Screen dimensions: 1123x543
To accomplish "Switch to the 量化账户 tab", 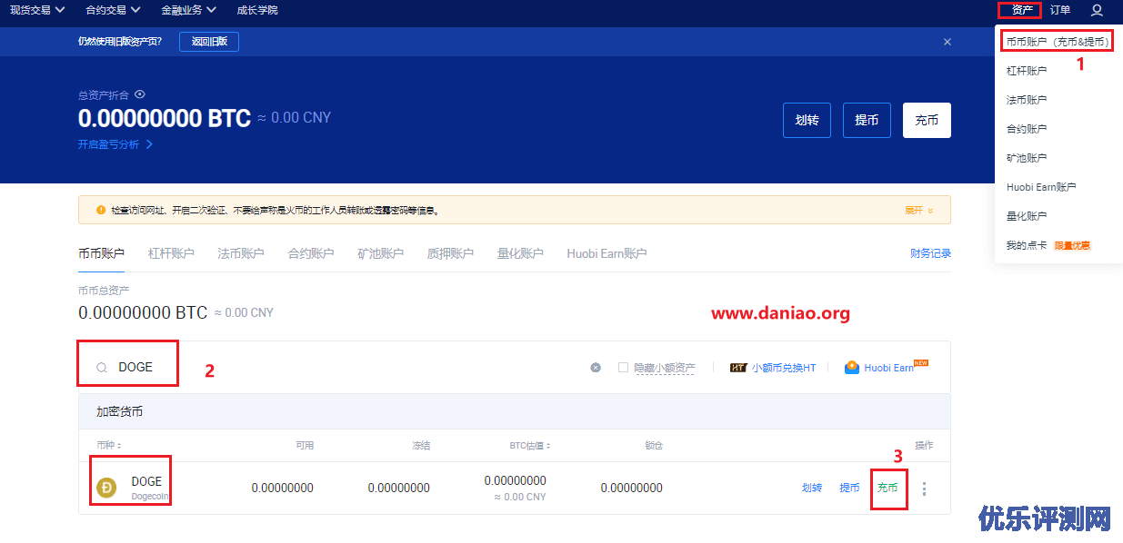I will point(520,253).
